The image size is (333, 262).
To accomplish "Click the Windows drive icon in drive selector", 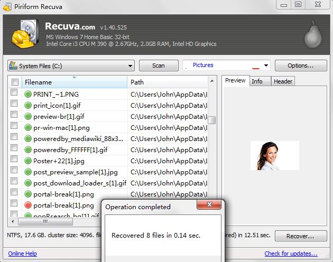I will point(13,65).
